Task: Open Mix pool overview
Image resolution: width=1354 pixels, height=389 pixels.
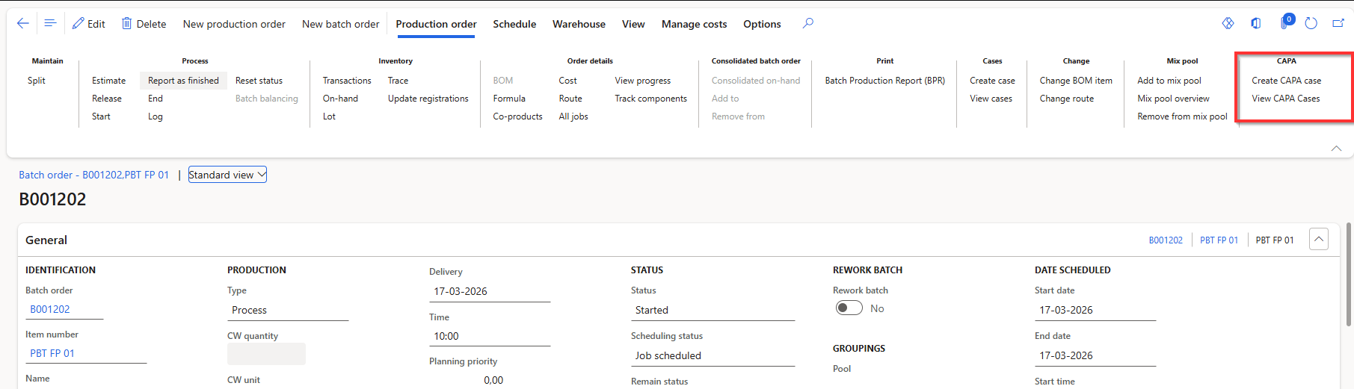Action: (1173, 99)
